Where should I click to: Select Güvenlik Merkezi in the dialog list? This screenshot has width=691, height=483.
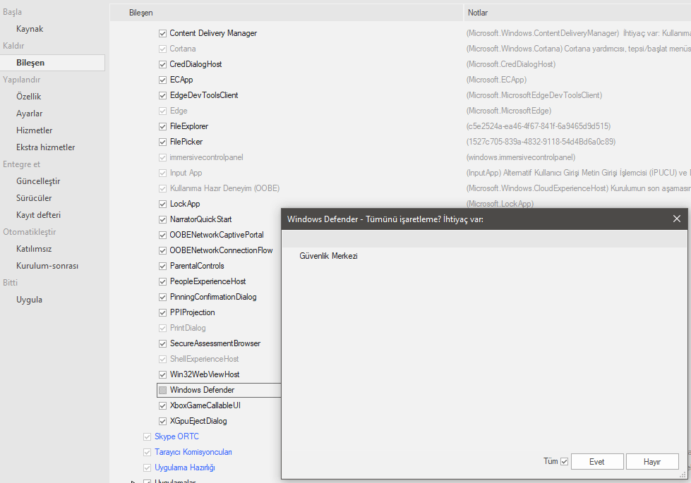point(329,256)
